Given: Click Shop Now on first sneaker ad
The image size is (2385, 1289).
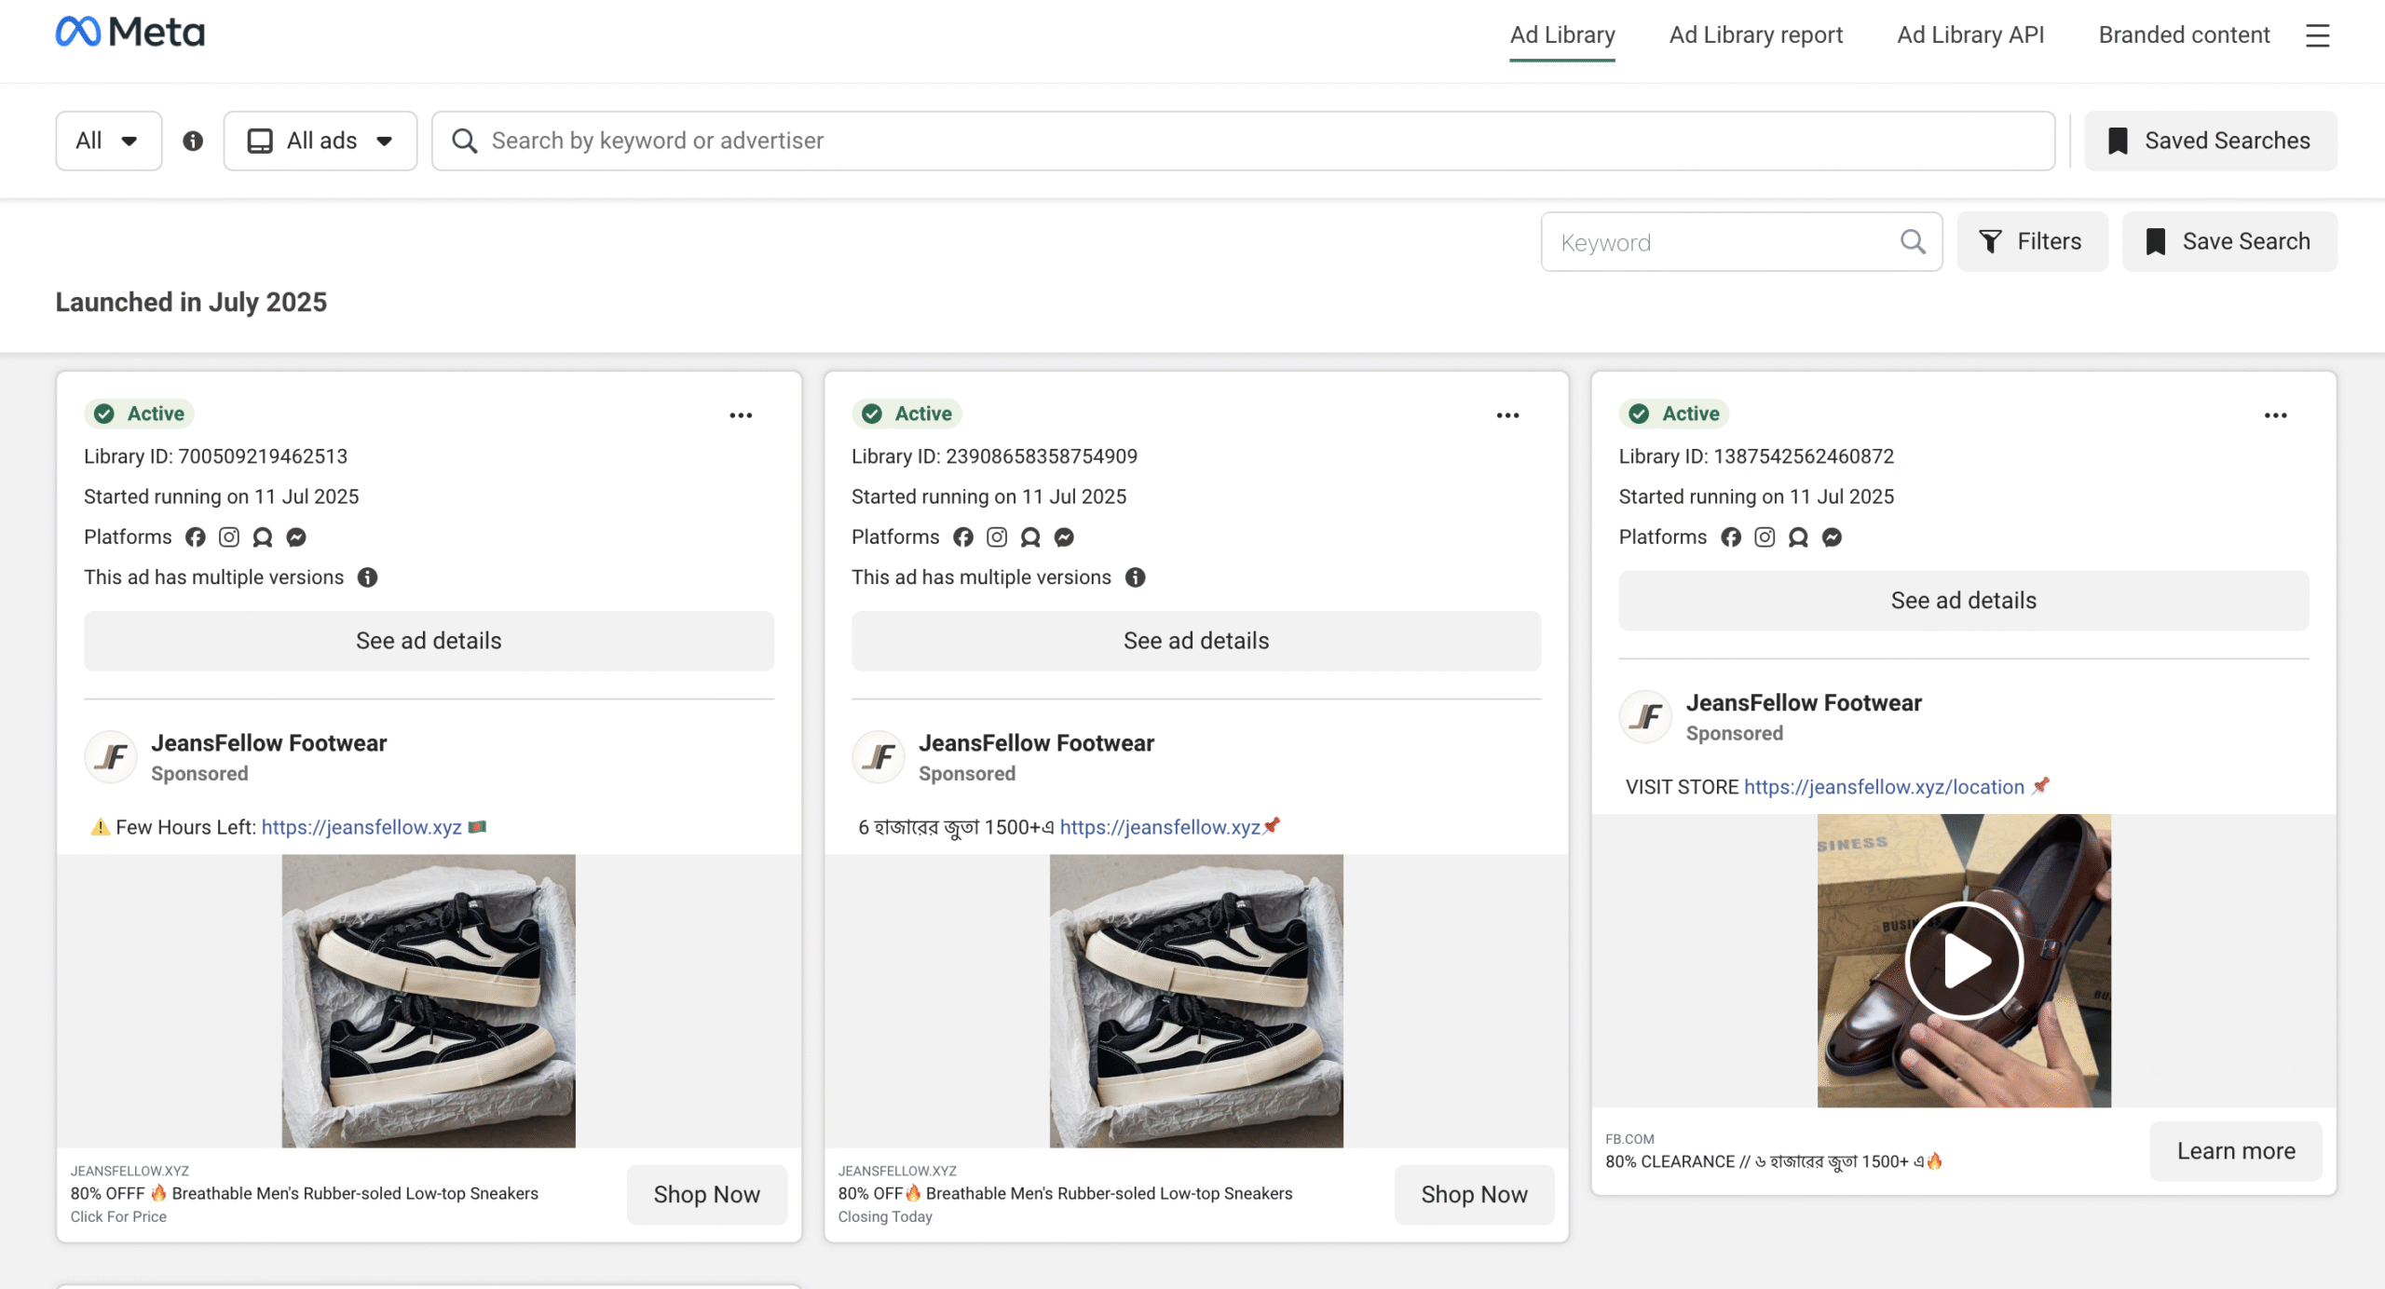Looking at the screenshot, I should 706,1194.
